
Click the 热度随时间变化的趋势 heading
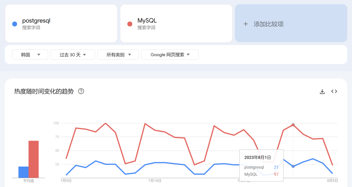(44, 91)
